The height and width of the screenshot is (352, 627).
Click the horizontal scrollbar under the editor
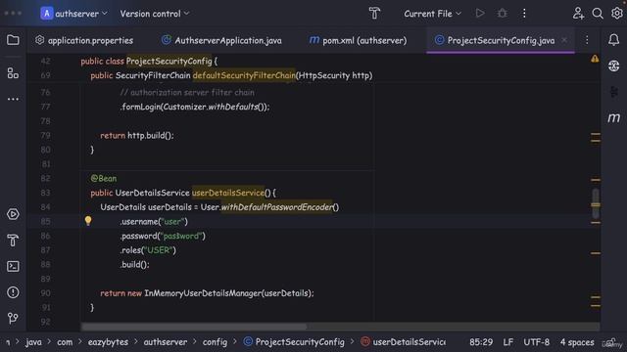point(194,327)
